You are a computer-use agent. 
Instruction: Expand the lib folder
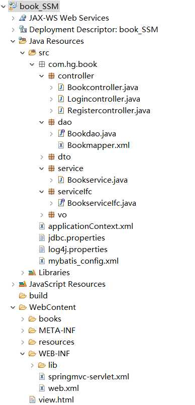(x=32, y=365)
